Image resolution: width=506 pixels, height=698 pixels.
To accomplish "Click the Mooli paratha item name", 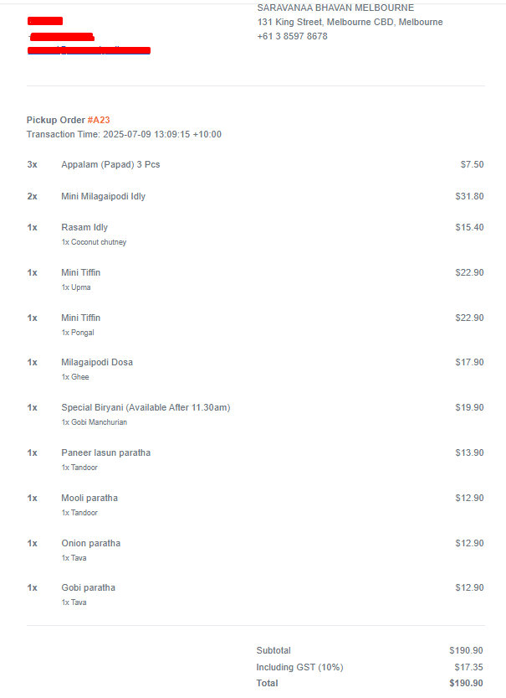I will coord(89,498).
